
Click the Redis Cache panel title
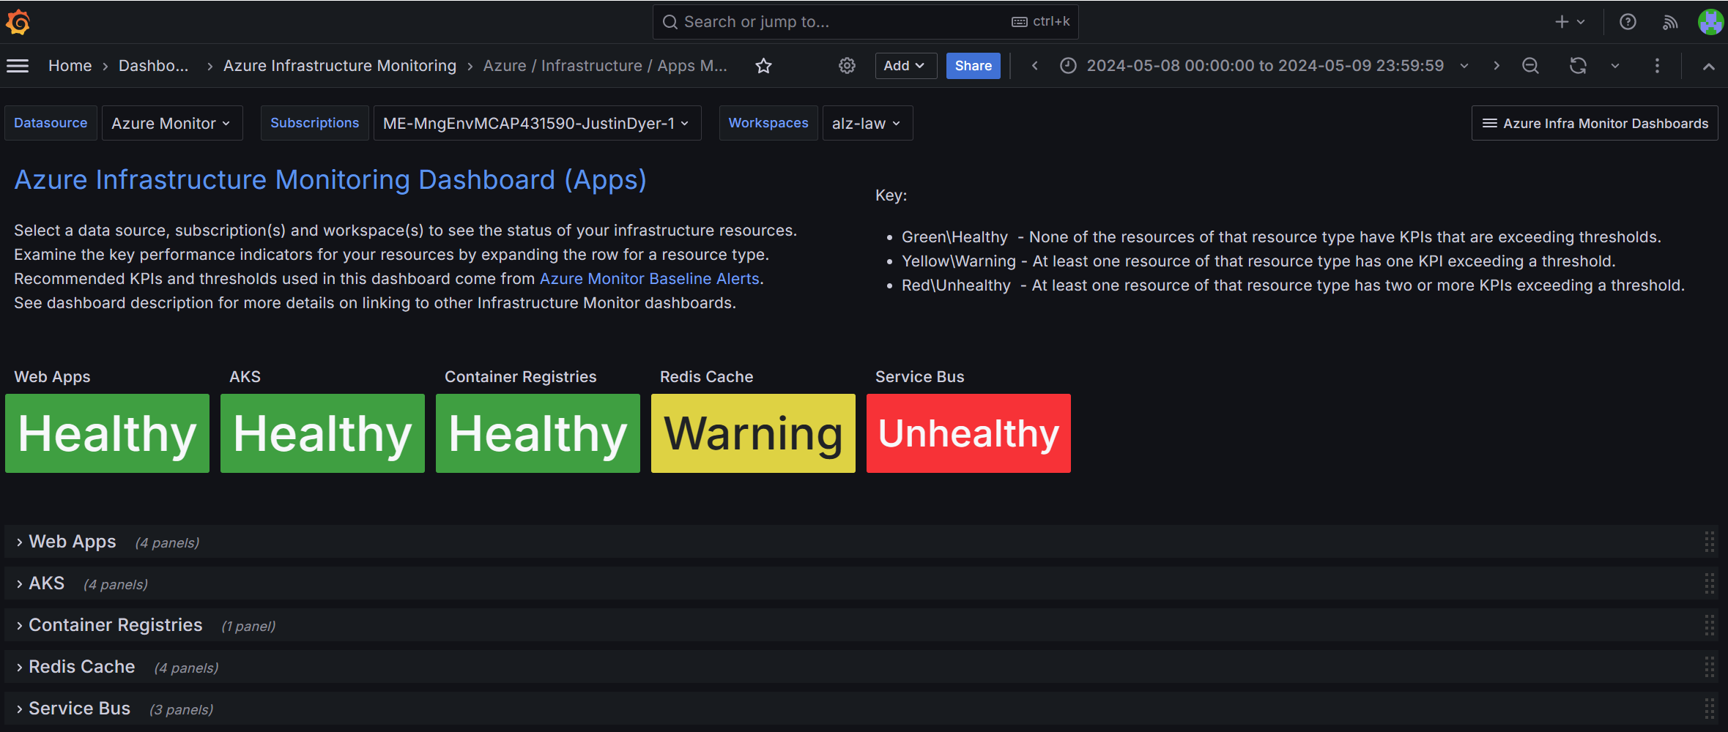click(x=706, y=377)
